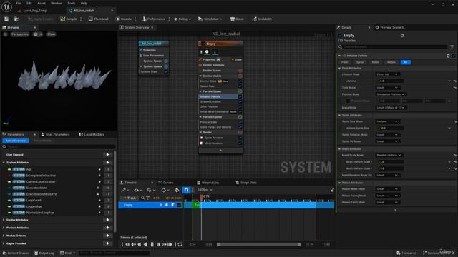Click the Baker toolbar button
Screen dimensions: 458x257
coord(237,19)
